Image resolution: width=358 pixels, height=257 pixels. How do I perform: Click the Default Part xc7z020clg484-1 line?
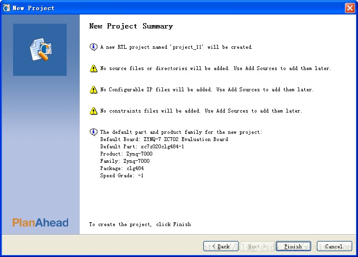click(142, 146)
